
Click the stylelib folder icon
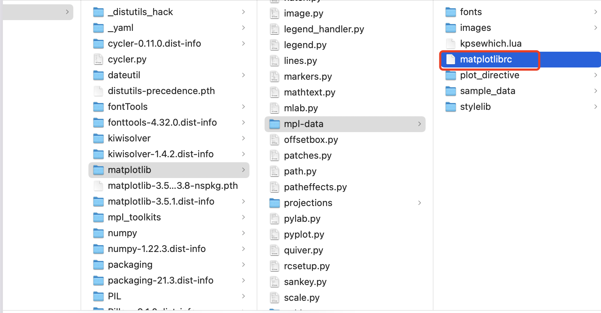pyautogui.click(x=451, y=107)
